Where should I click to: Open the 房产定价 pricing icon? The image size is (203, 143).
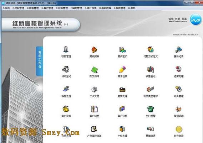[122, 50]
